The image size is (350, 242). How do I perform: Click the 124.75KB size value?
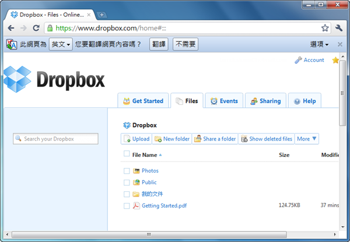click(x=289, y=205)
